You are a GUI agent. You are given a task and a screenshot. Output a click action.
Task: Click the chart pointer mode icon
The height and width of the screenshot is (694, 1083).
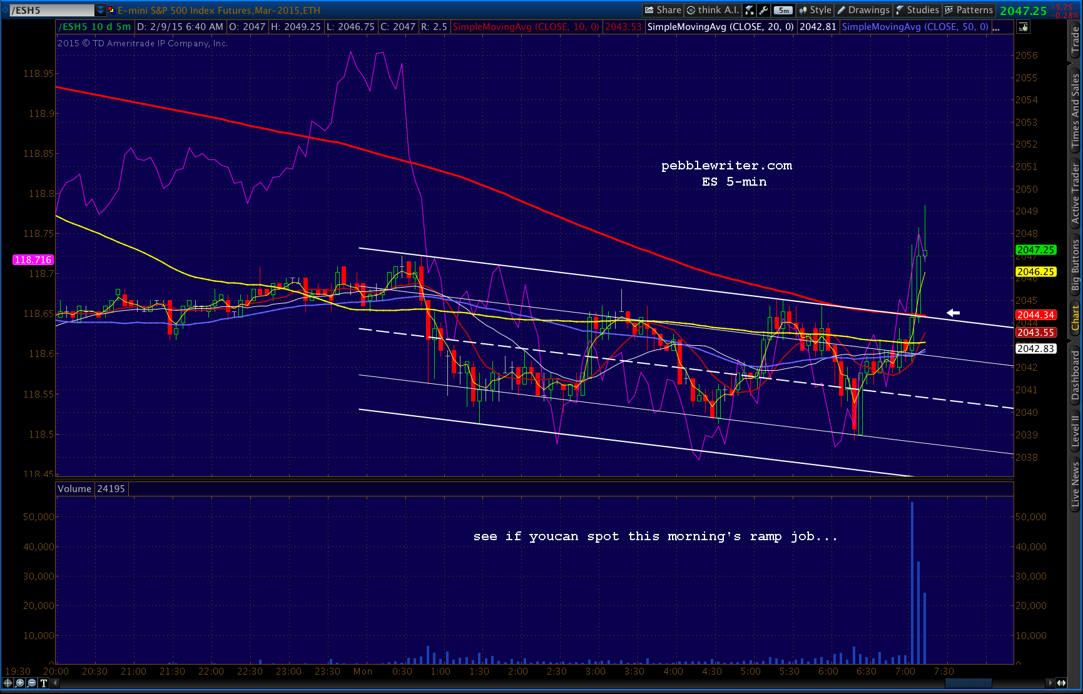tap(1024, 27)
